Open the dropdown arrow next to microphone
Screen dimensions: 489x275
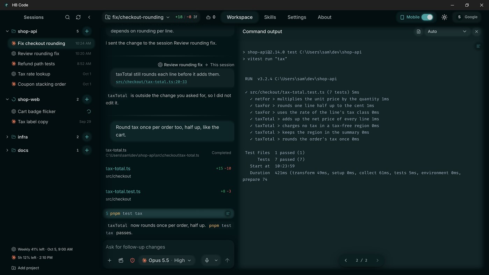pos(216,260)
